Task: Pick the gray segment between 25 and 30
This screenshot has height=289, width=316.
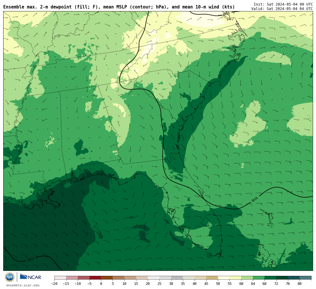Action: tap(165, 278)
